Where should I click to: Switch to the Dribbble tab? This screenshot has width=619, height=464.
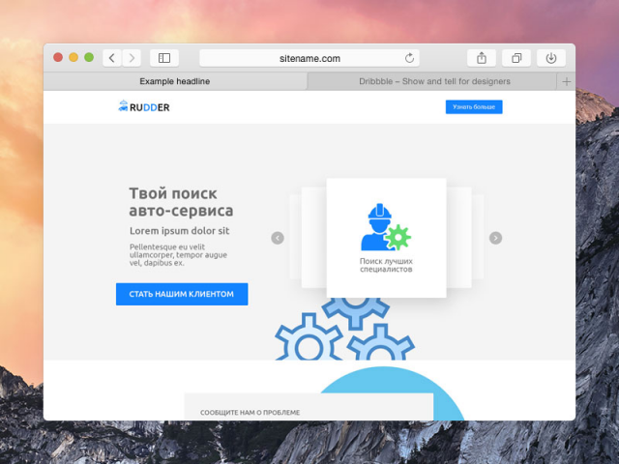(x=432, y=81)
